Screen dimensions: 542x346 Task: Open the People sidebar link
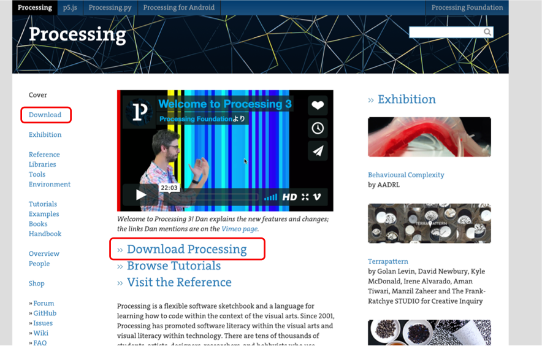pyautogui.click(x=39, y=264)
